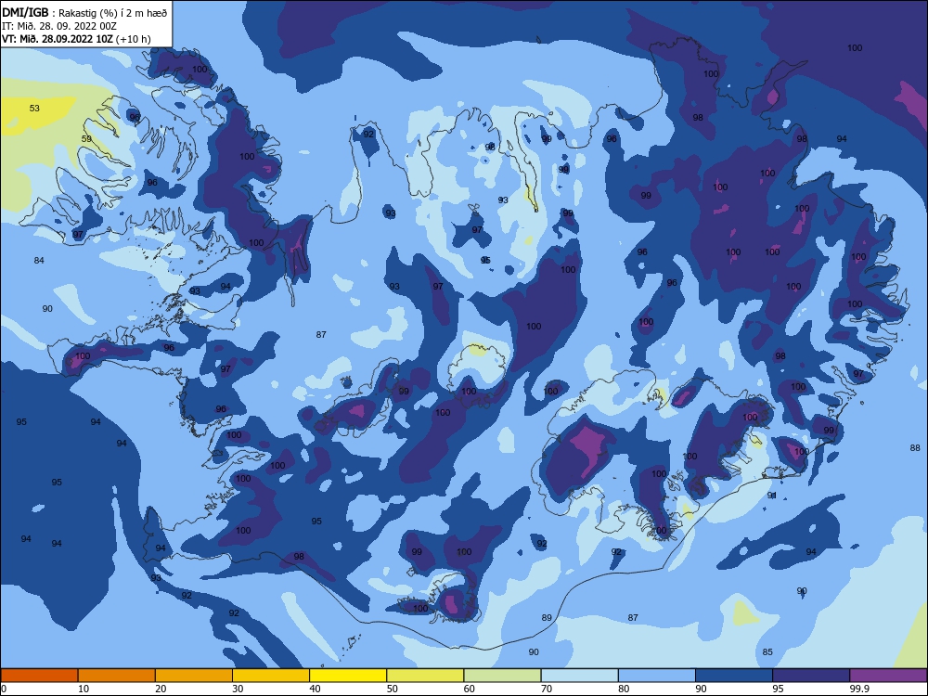Click the humidity value '85' on the map
The height and width of the screenshot is (696, 928).
(x=767, y=652)
